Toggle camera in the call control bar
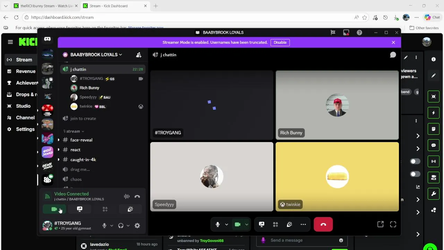 tap(238, 224)
